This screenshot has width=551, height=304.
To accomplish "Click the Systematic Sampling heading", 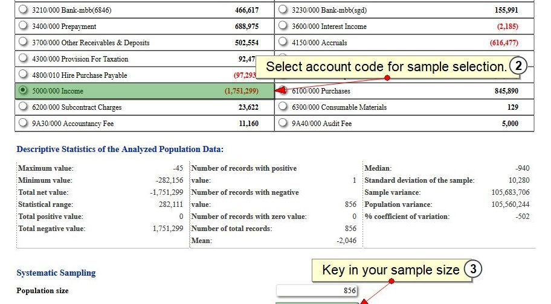I will point(56,273).
